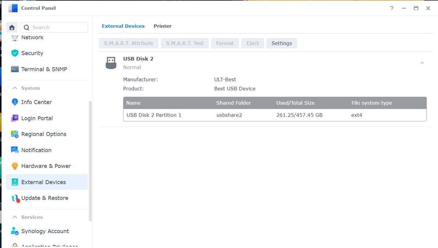Collapse USB Disk 2 details chevron

422,63
